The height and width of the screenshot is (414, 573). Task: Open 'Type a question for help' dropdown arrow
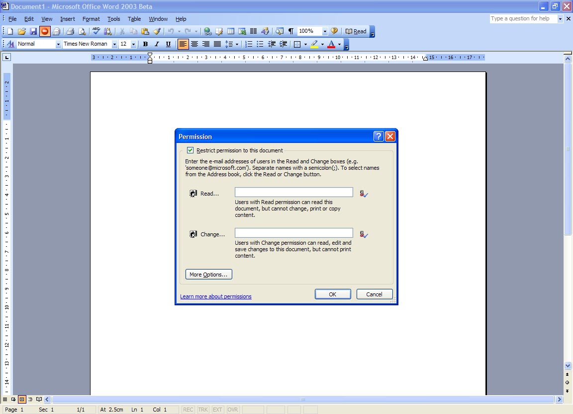coord(560,18)
